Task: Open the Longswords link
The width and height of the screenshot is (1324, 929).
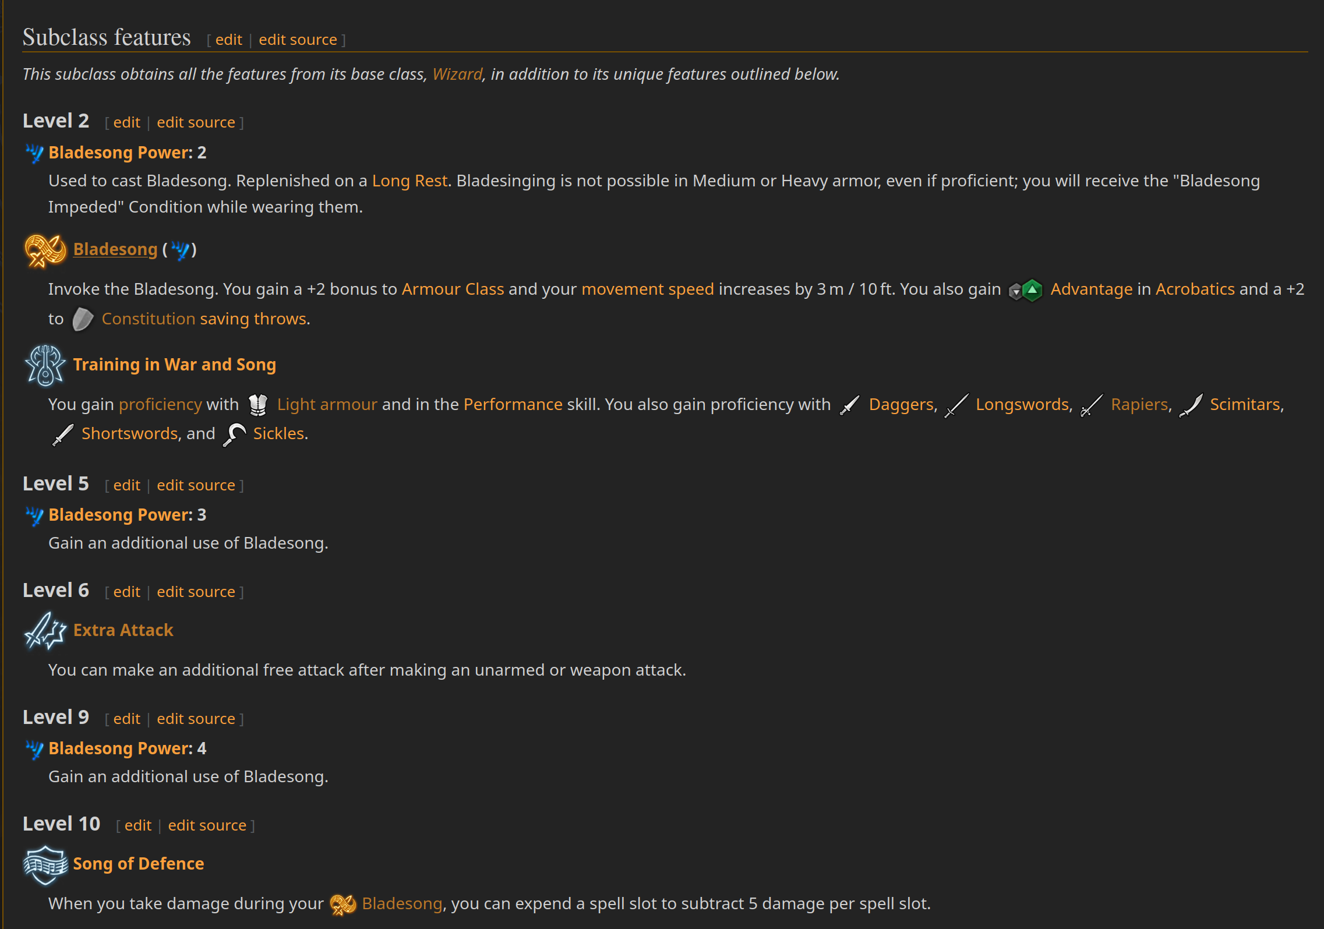Action: [x=1022, y=404]
